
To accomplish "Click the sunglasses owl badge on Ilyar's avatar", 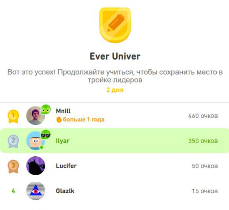I will coord(46,135).
